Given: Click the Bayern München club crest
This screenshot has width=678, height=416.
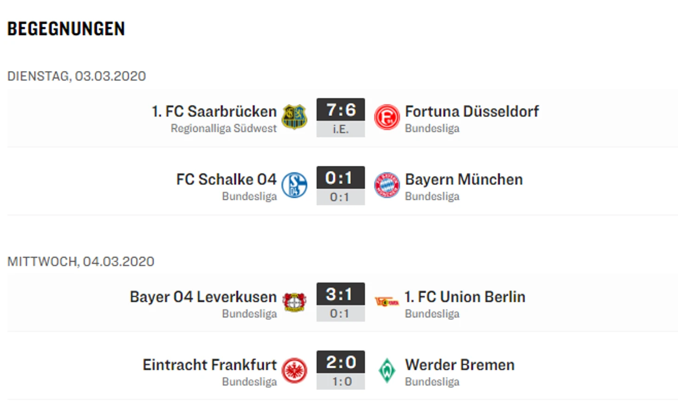Looking at the screenshot, I should [387, 185].
